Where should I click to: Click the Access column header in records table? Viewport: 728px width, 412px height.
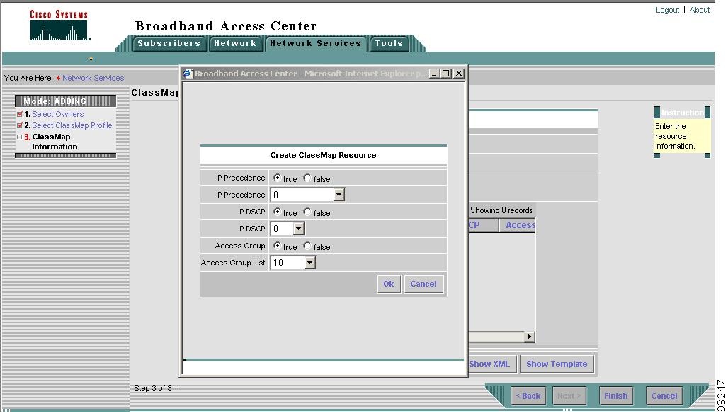[517, 225]
